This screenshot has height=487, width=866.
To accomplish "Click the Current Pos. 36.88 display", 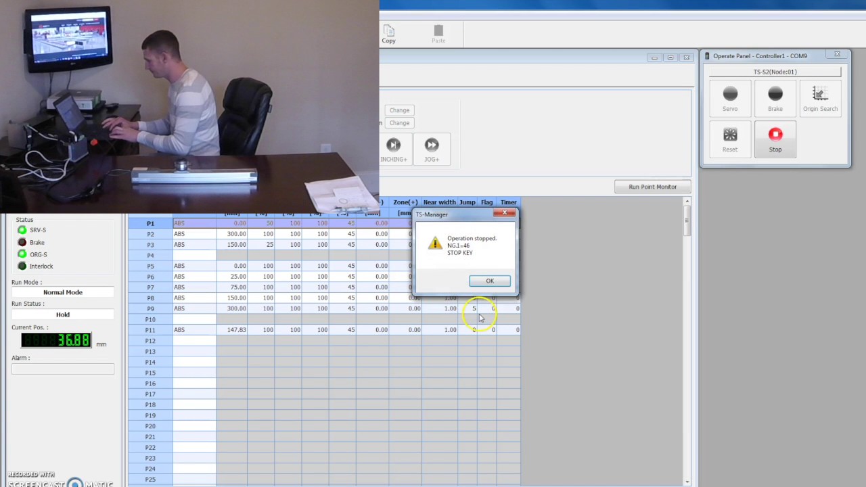I will [56, 340].
